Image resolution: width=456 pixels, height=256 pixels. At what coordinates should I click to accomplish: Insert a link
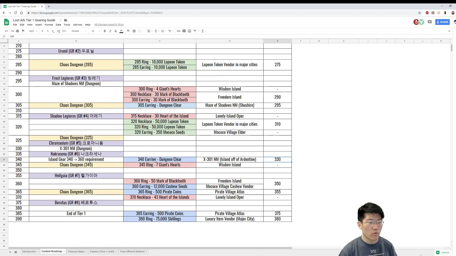(178, 31)
